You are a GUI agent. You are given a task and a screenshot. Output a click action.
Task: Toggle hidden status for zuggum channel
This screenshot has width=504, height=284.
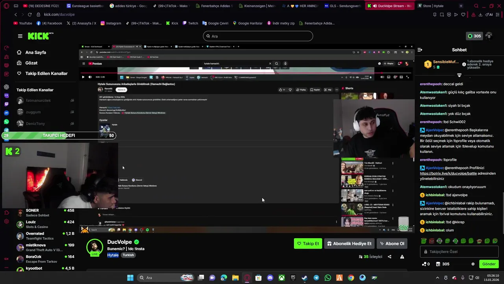[72, 112]
